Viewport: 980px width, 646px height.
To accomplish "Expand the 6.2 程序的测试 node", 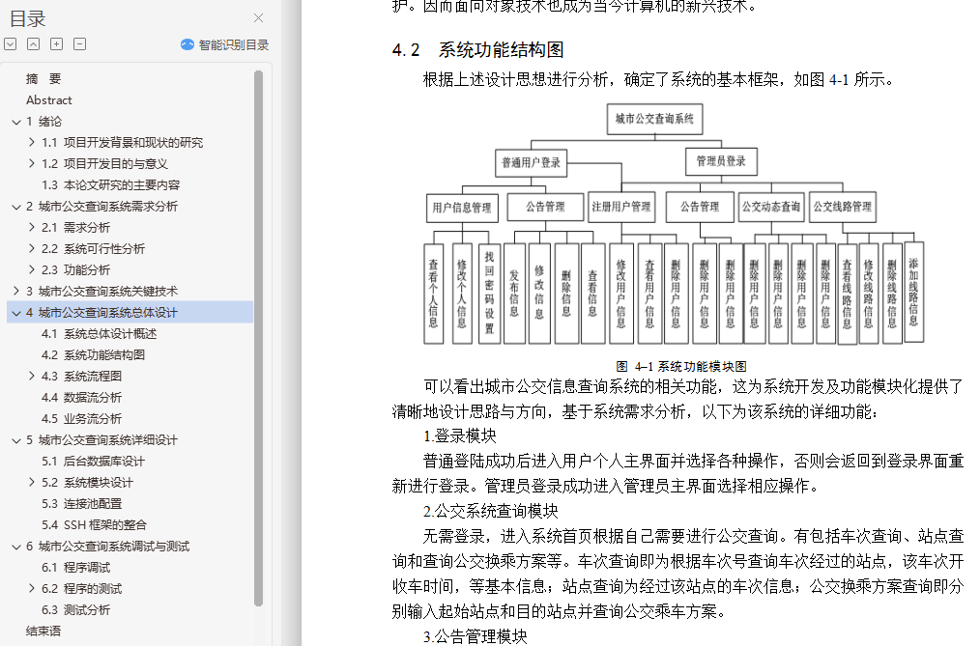I will (32, 588).
